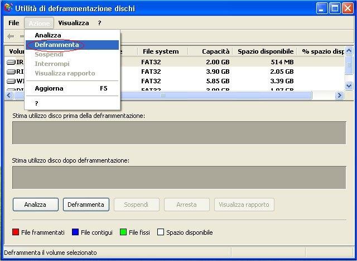
Task: Click the Visualizza rapporto button
Action: click(244, 205)
